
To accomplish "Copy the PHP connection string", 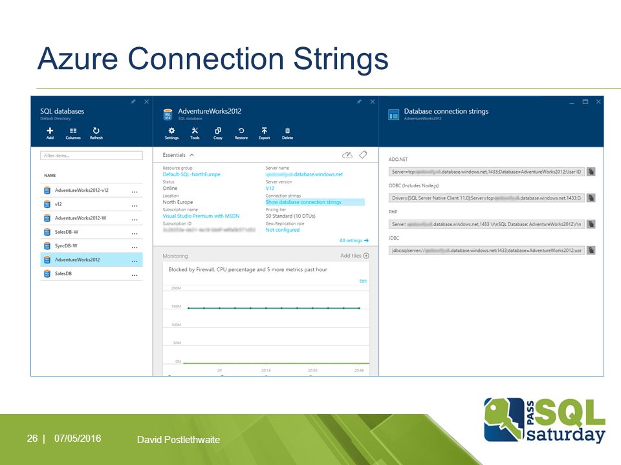I will coord(591,224).
